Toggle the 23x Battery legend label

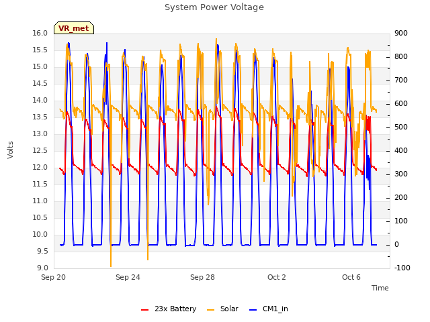pyautogui.click(x=175, y=309)
